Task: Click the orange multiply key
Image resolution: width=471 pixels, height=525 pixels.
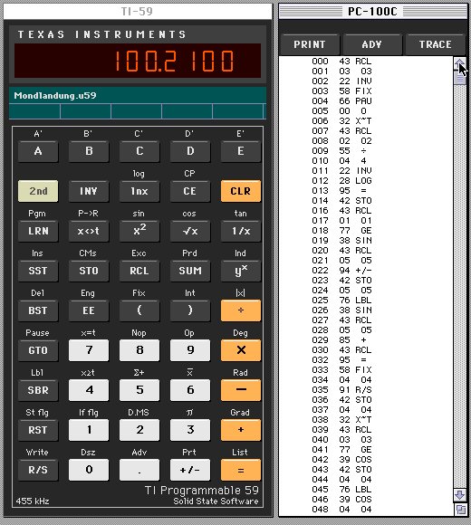Action: click(241, 350)
